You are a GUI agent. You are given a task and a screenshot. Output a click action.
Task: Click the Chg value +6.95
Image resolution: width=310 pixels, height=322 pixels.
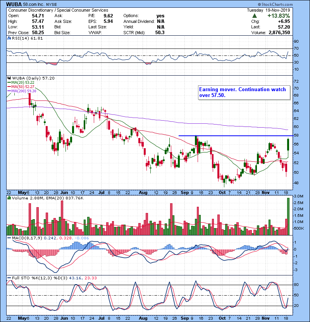coord(284,21)
